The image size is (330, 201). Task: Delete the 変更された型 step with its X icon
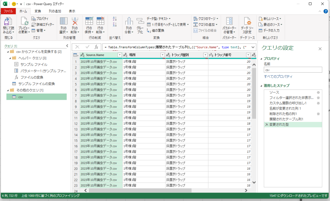click(x=266, y=125)
